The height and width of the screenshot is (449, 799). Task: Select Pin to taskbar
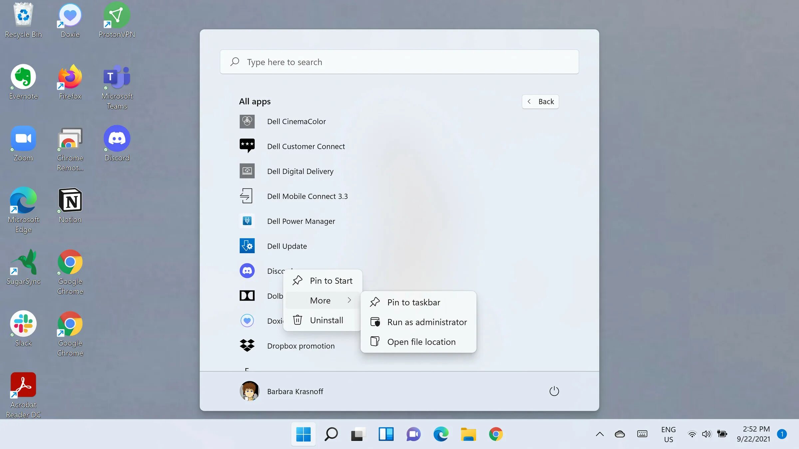(413, 302)
